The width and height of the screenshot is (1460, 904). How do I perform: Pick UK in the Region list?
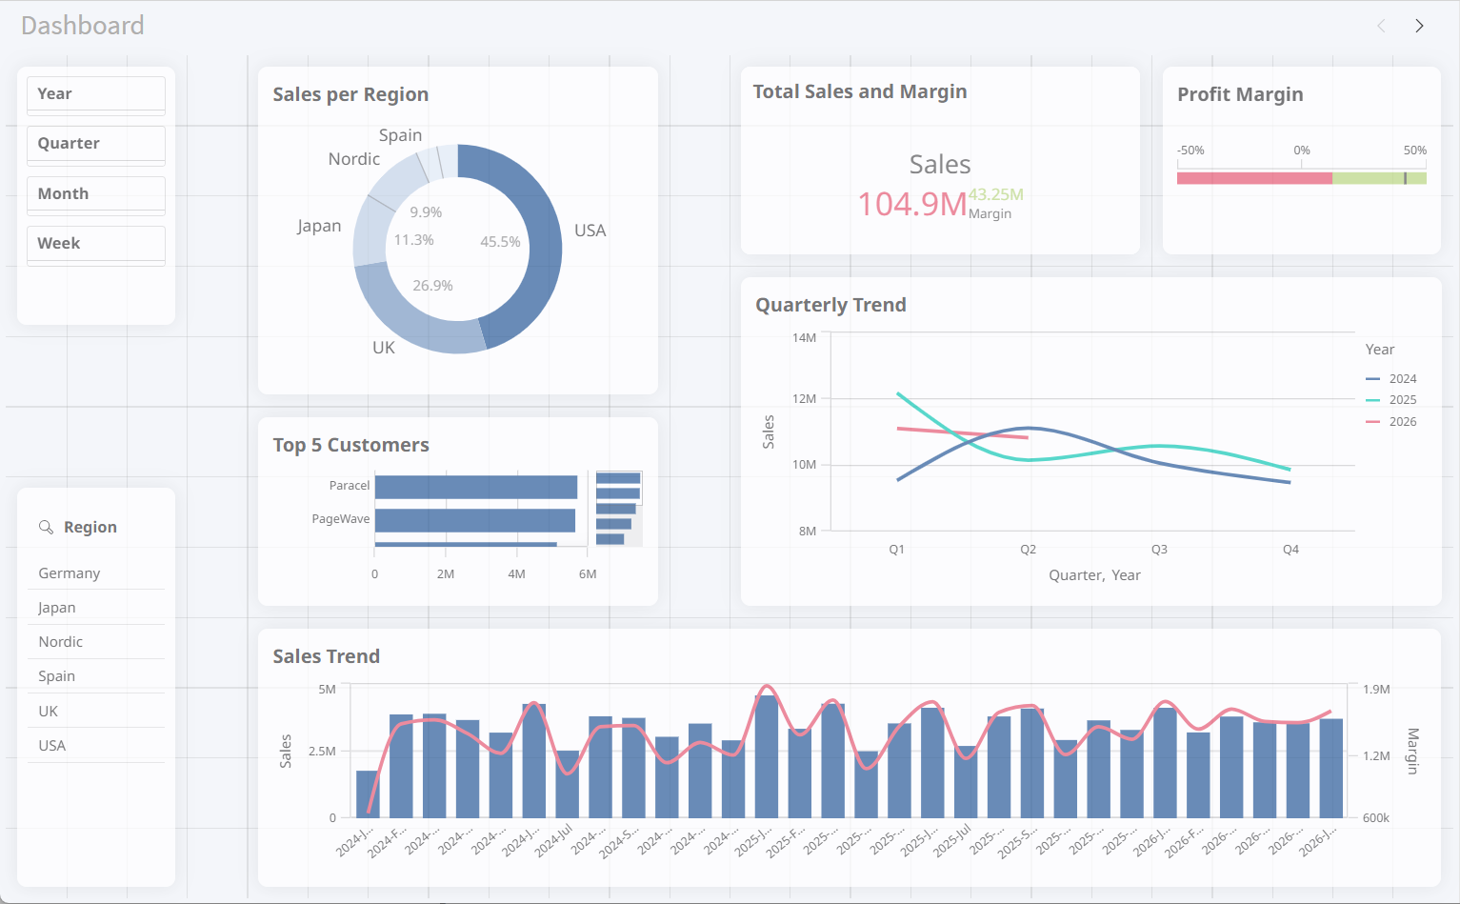[96, 712]
